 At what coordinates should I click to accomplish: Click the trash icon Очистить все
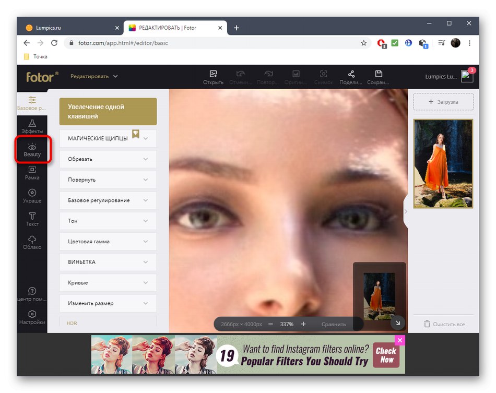tap(427, 324)
